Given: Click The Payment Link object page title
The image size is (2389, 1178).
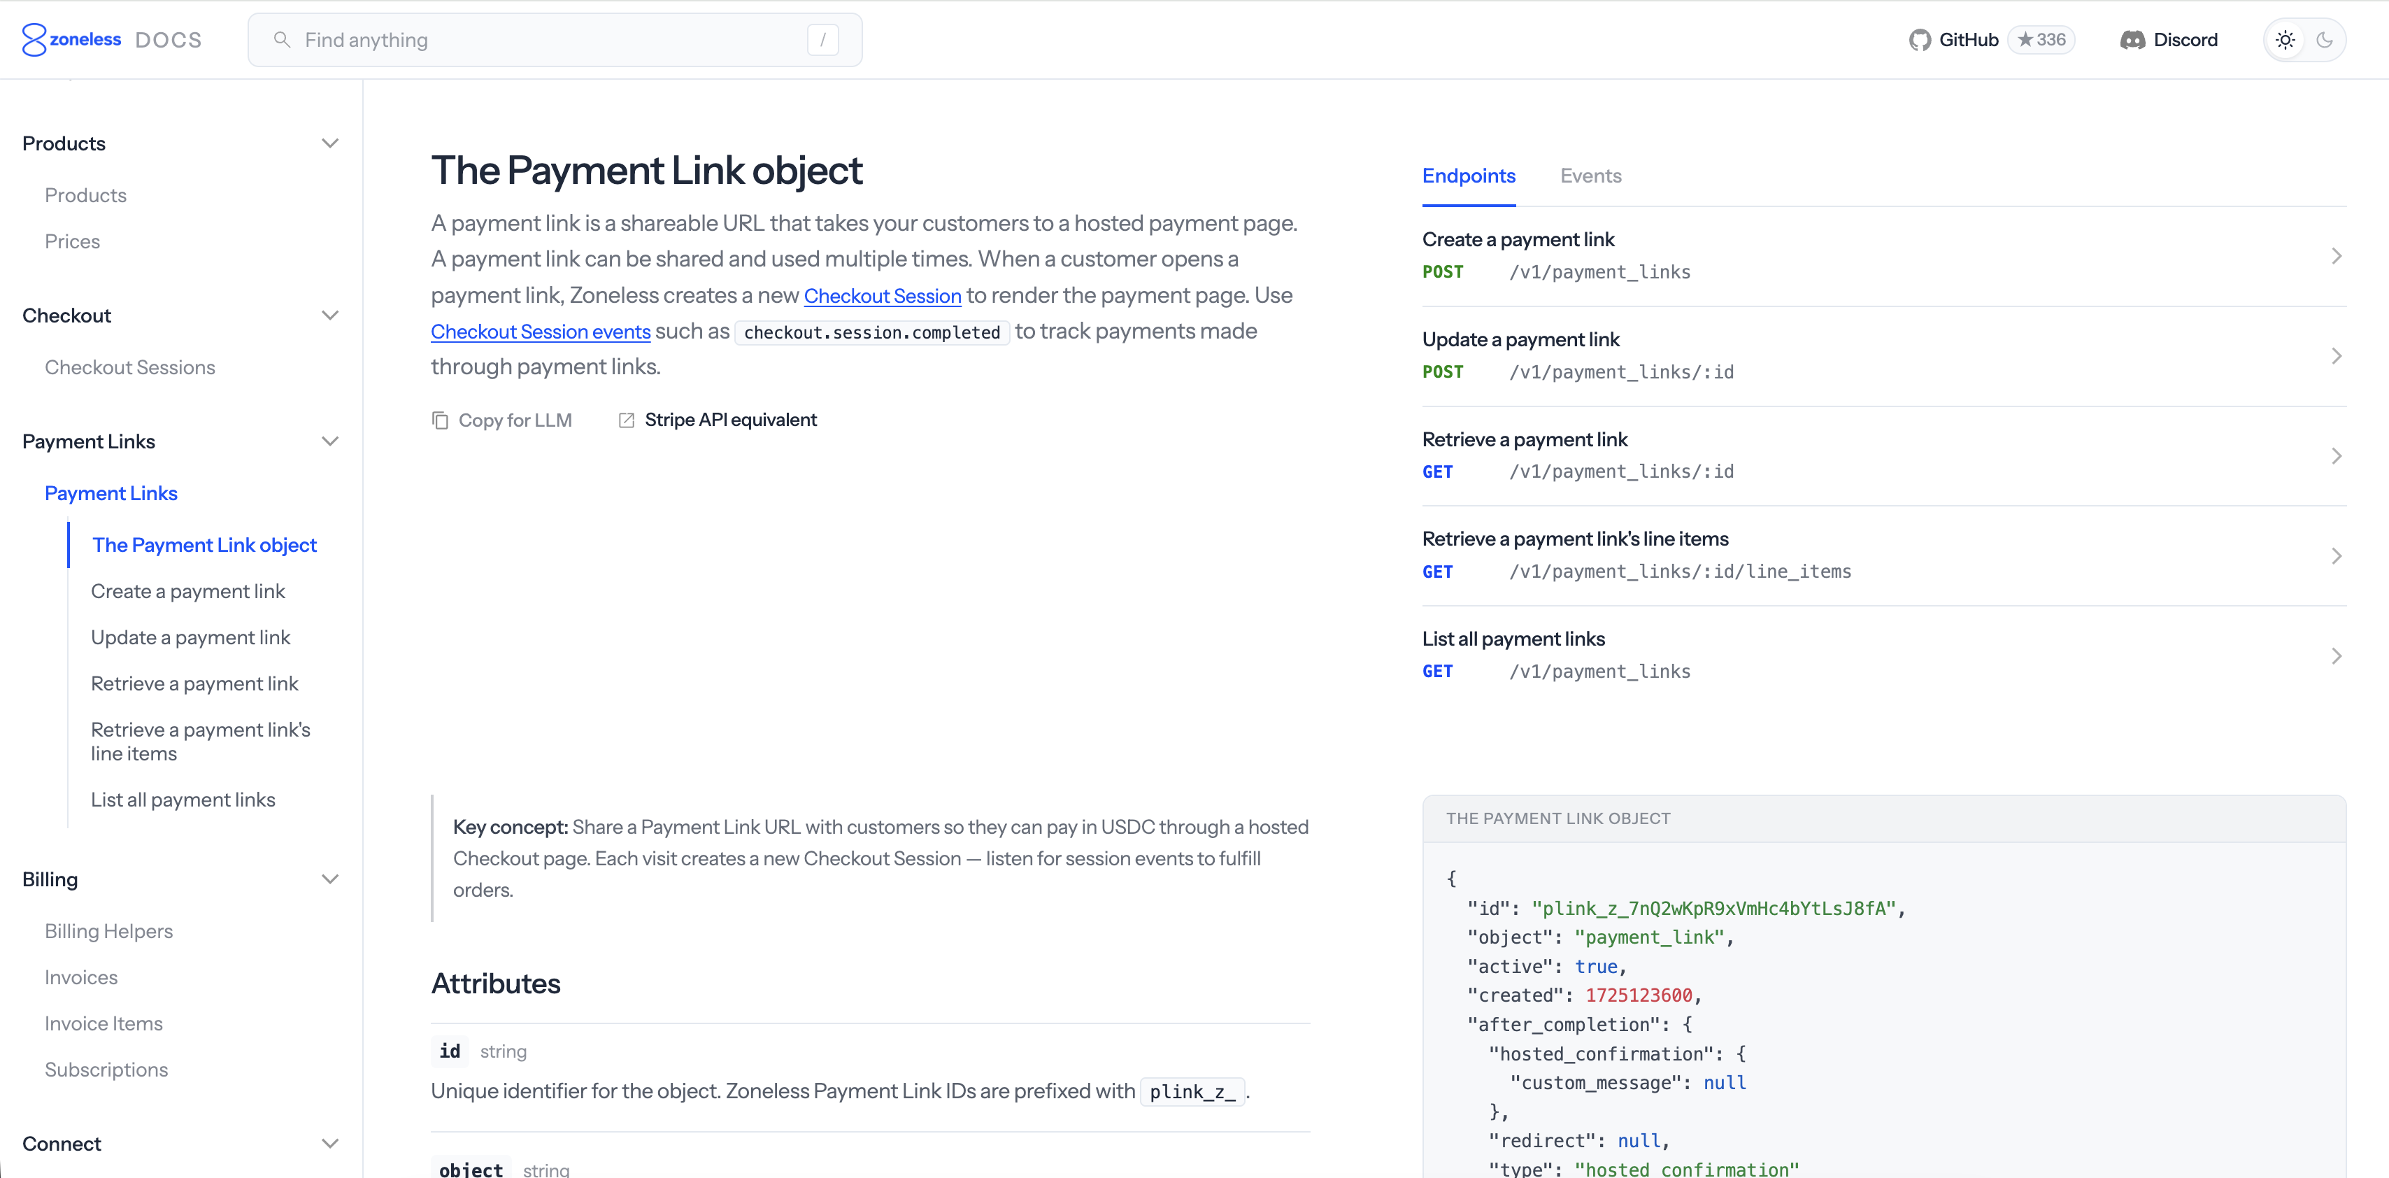Looking at the screenshot, I should pos(646,171).
